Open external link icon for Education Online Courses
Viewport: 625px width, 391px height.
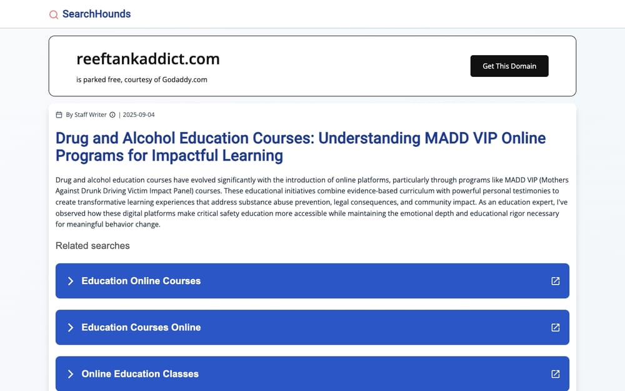[555, 281]
